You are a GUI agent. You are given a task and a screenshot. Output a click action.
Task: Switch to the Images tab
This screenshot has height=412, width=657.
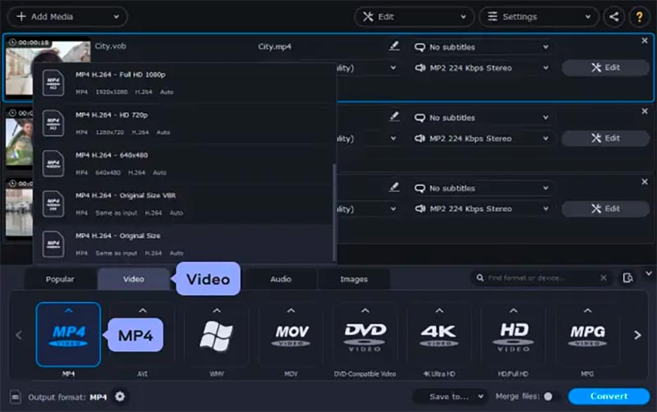(354, 279)
